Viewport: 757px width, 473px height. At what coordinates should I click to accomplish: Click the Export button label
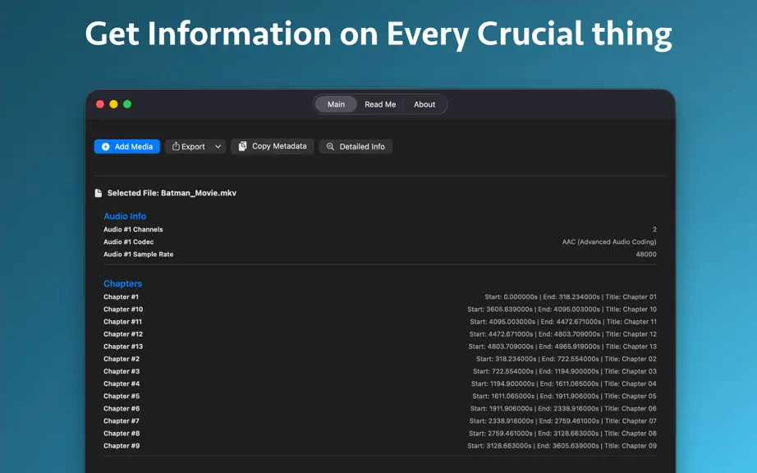(193, 147)
